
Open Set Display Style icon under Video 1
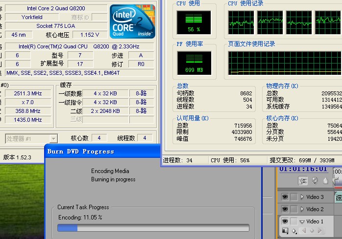pyautogui.click(x=285, y=231)
